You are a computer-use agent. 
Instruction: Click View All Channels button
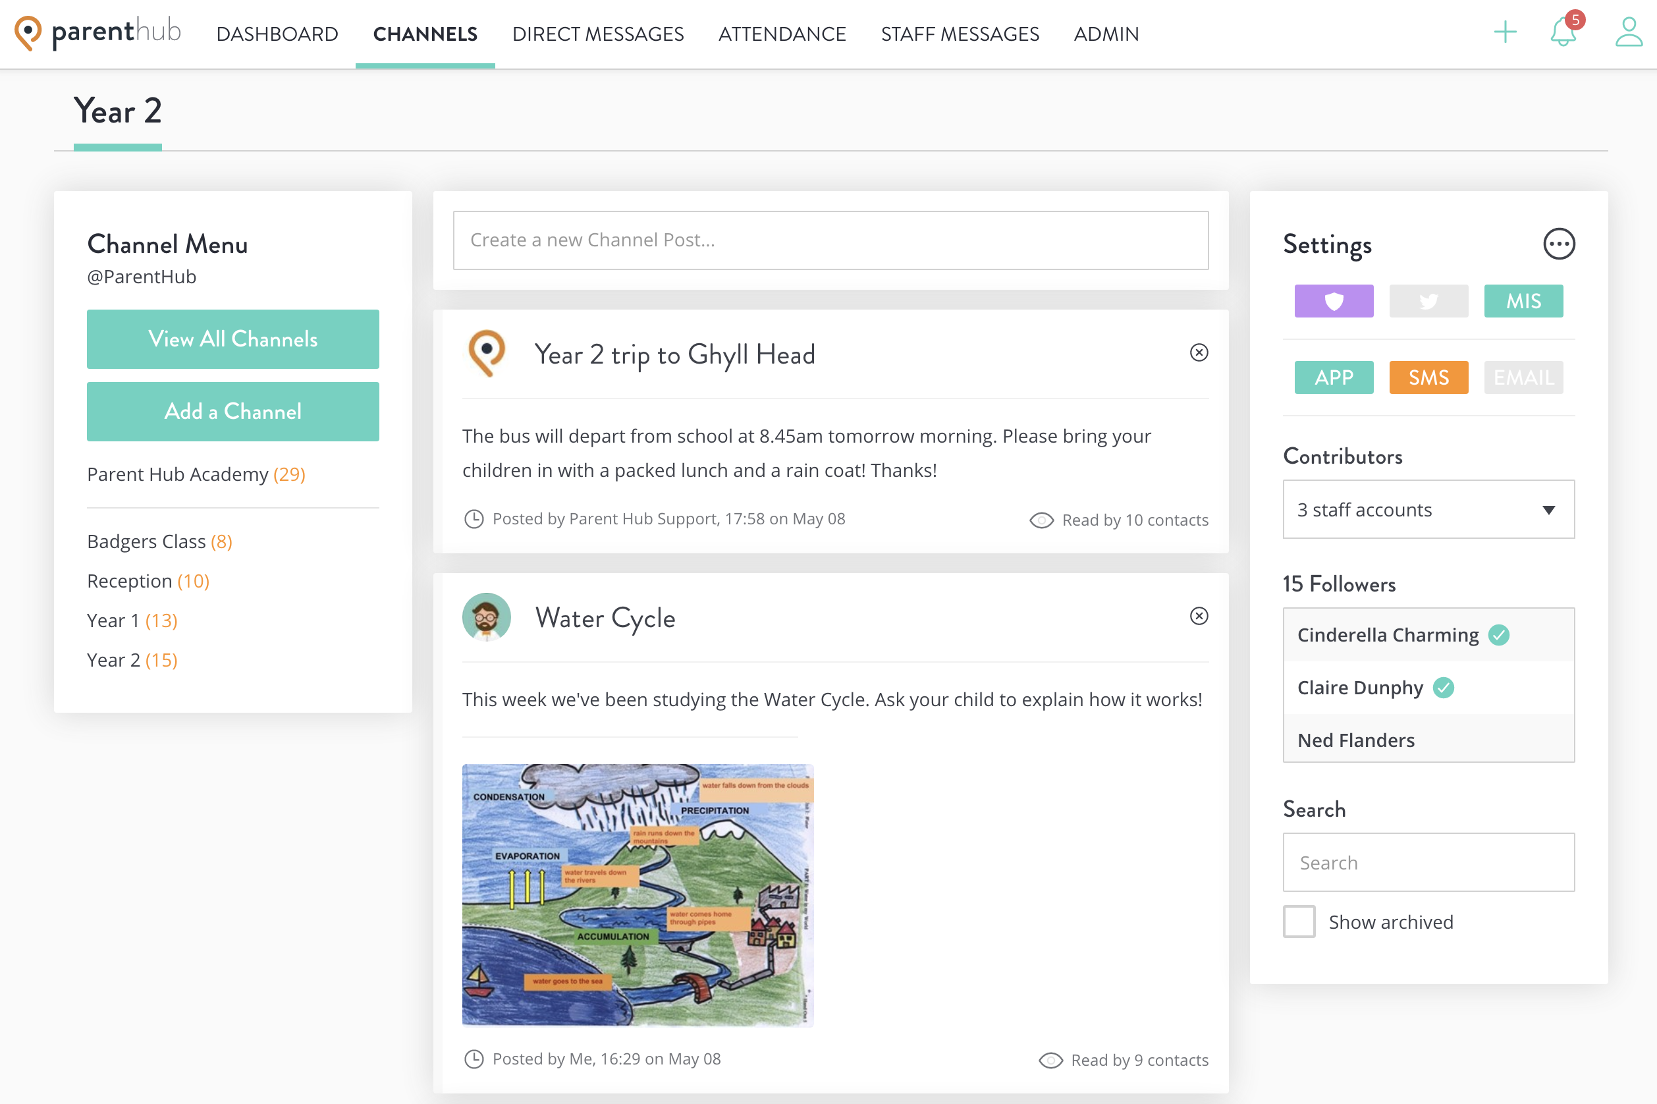(233, 339)
